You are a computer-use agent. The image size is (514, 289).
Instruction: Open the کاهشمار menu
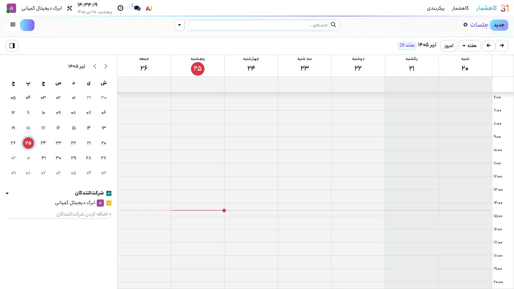coord(460,8)
